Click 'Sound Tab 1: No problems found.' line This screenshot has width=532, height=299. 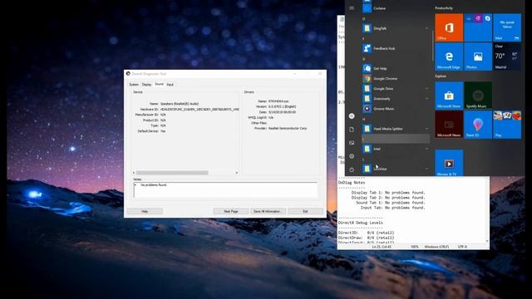[391, 203]
